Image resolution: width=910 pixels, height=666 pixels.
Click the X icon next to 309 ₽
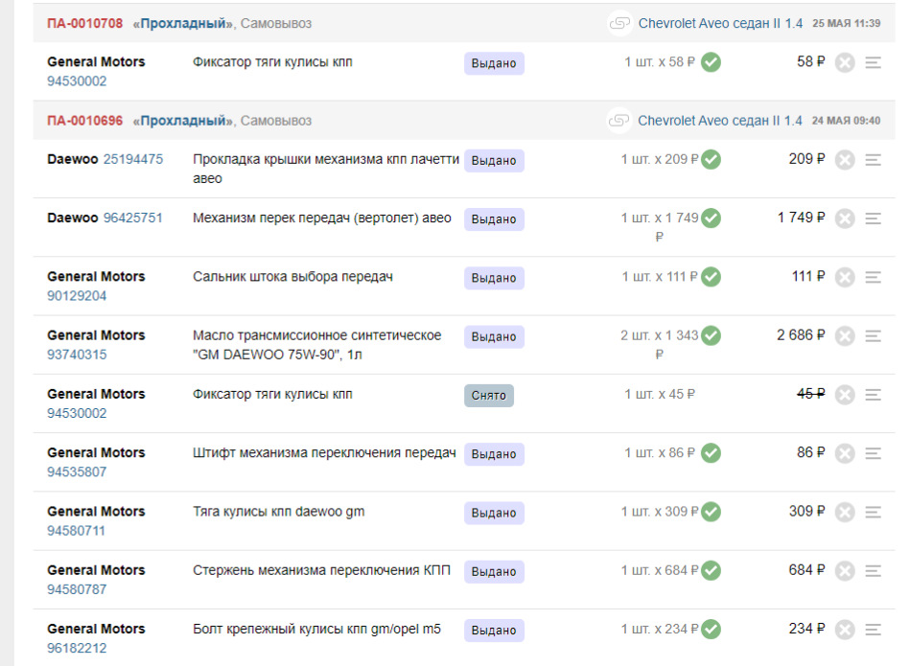click(845, 513)
